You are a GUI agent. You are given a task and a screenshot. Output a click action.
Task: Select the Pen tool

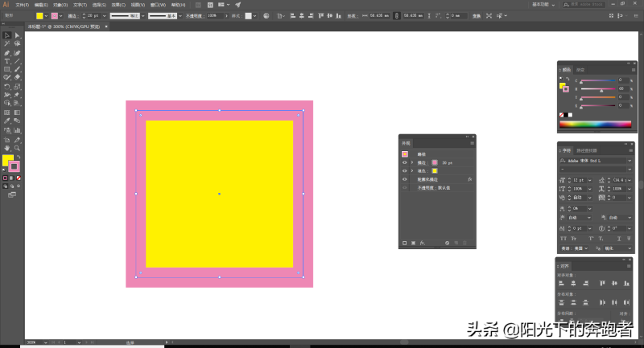pyautogui.click(x=7, y=52)
